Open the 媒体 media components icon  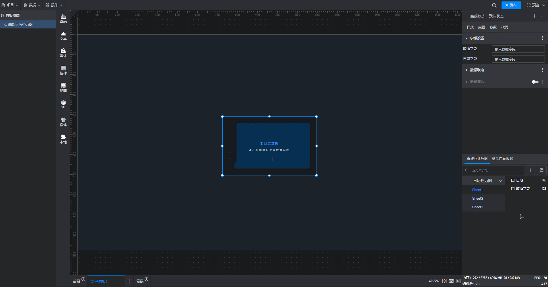click(63, 53)
